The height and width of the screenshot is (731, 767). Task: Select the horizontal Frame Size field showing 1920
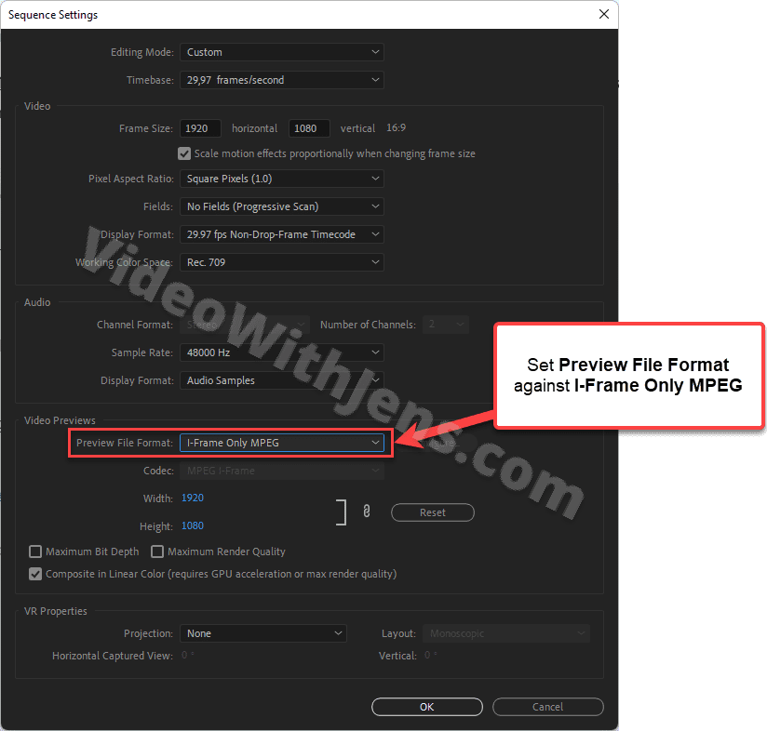pyautogui.click(x=200, y=127)
